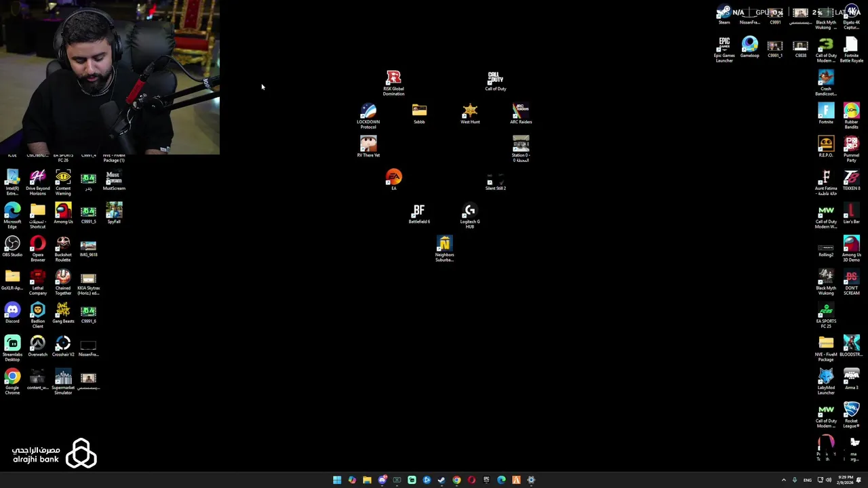
Task: Open Badlion Client desktop shortcut
Action: (x=37, y=315)
